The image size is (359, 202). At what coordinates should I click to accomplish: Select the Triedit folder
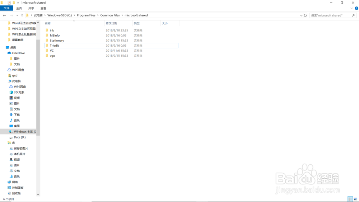111,45
